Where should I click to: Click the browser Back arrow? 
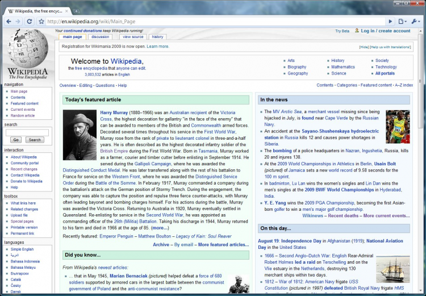click(x=9, y=22)
